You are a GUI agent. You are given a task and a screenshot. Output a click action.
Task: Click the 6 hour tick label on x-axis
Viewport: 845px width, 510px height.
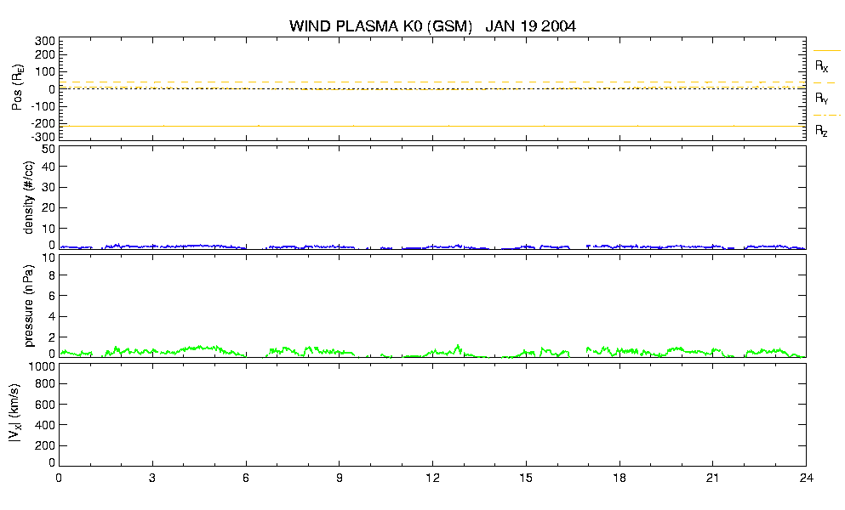(246, 478)
